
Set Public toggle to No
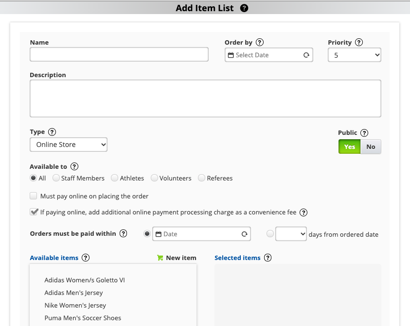371,147
